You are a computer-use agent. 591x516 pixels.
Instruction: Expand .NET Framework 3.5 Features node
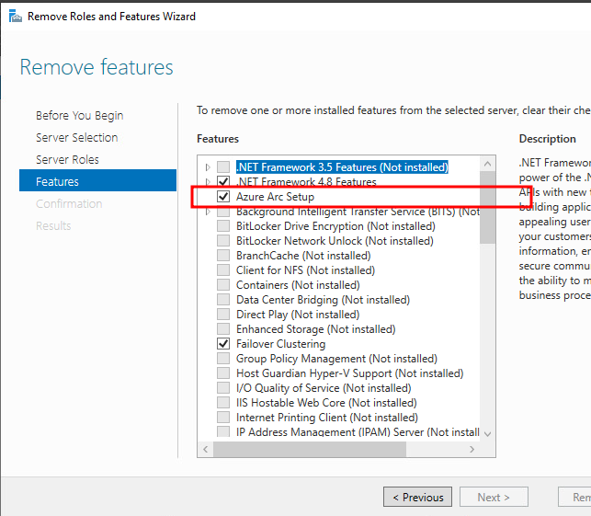[209, 167]
